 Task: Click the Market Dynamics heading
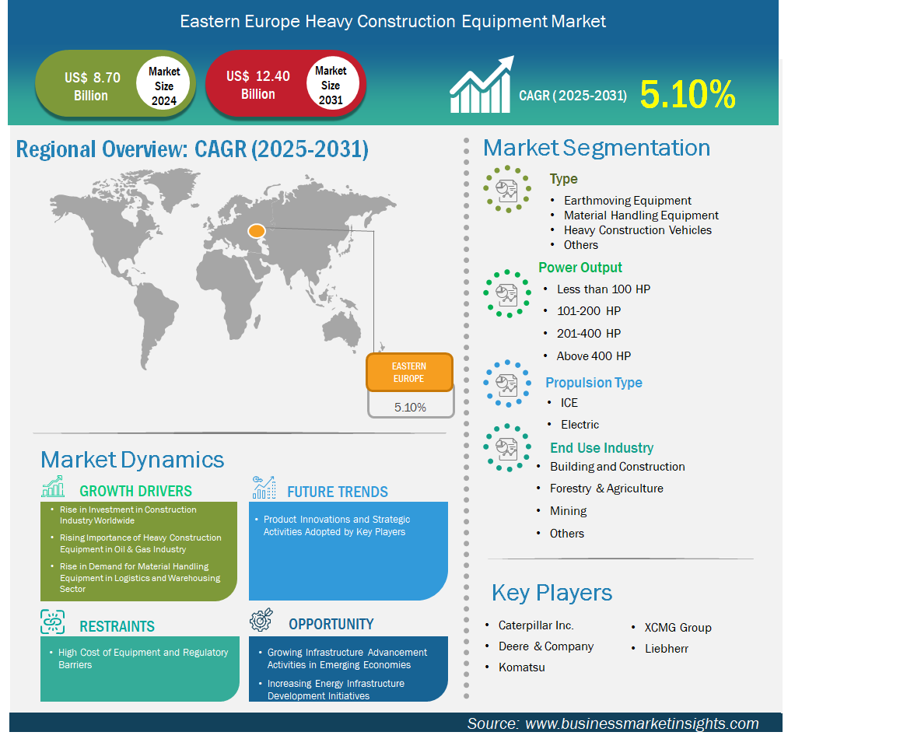[x=132, y=460]
